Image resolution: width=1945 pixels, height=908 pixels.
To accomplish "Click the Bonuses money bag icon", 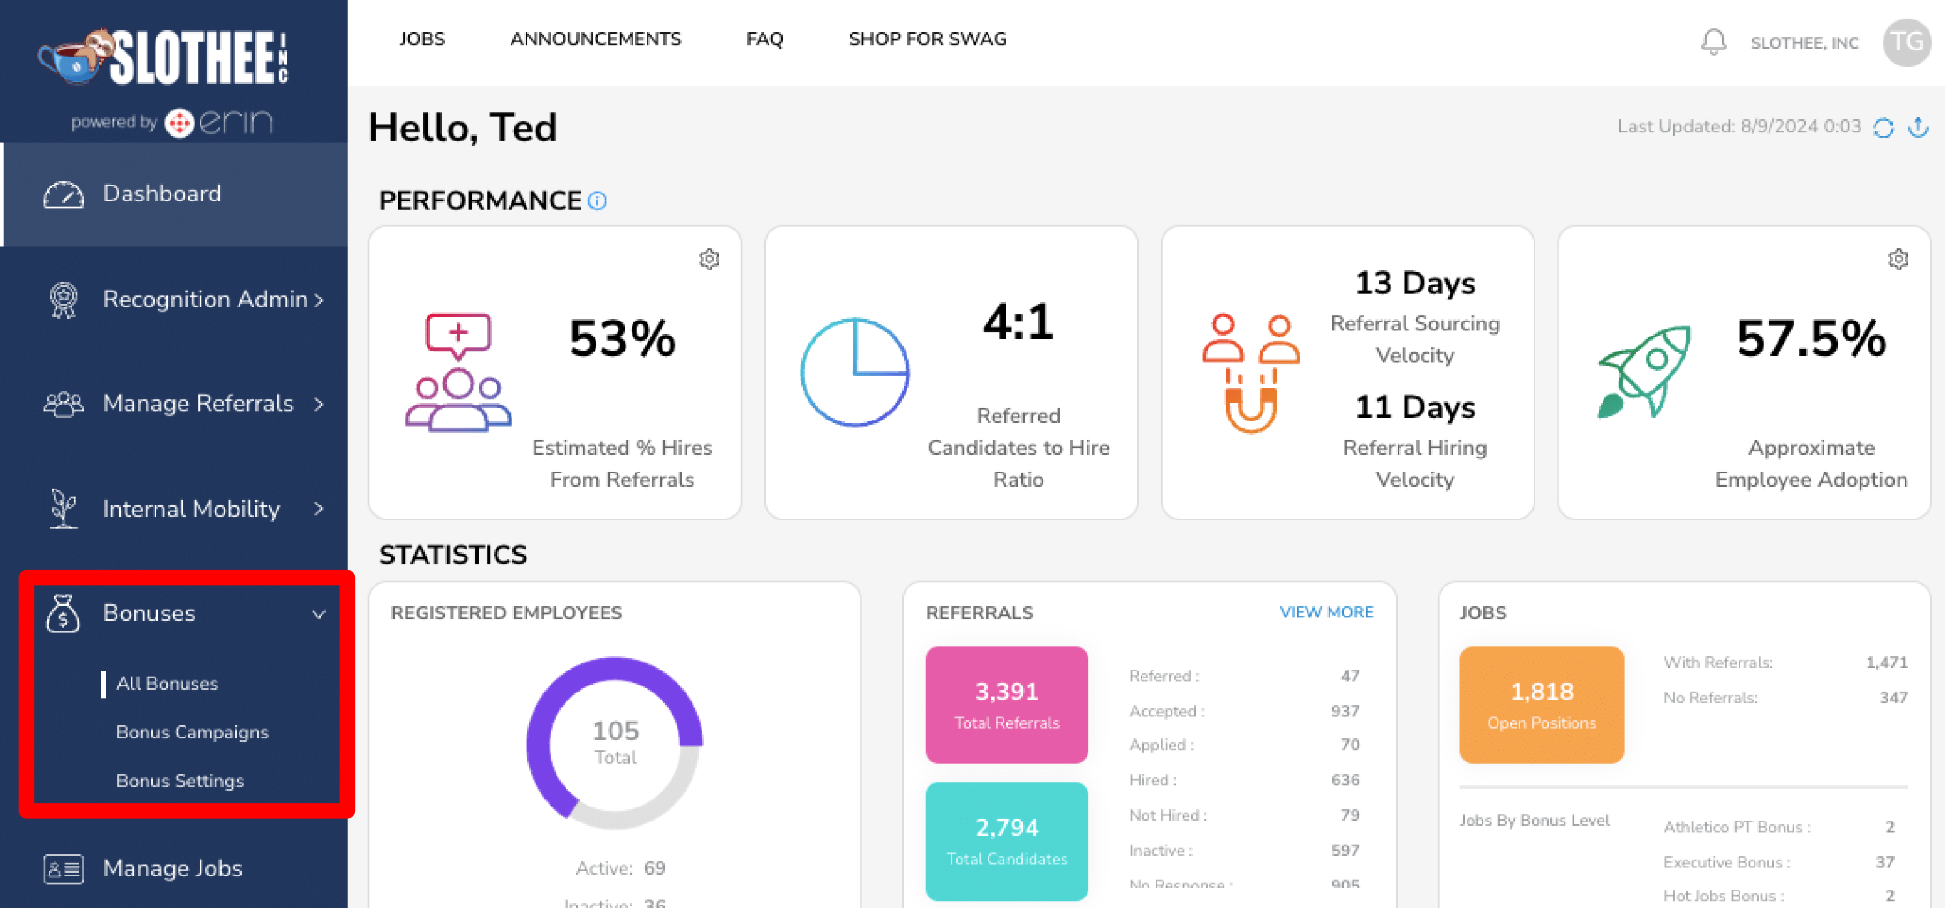I will point(63,613).
